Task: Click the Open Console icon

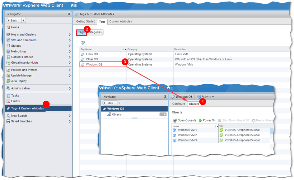Action: pyautogui.click(x=175, y=120)
